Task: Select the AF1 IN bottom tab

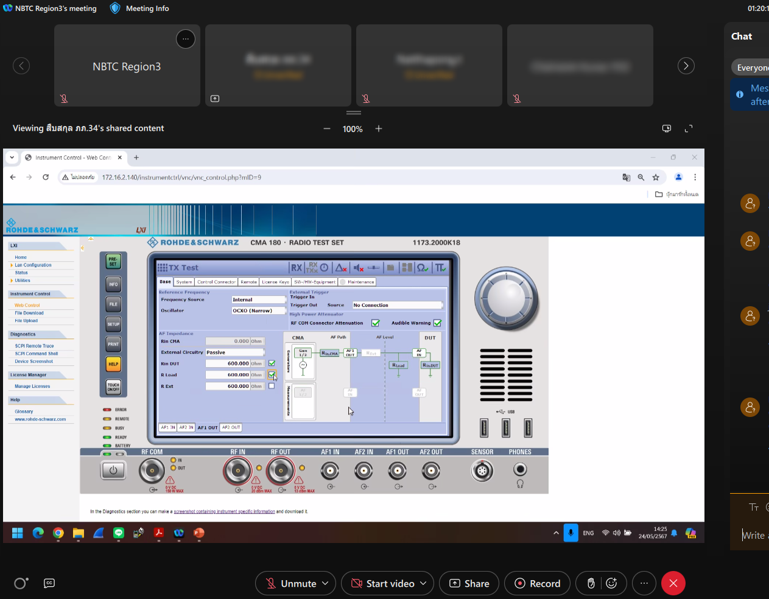Action: pyautogui.click(x=168, y=427)
